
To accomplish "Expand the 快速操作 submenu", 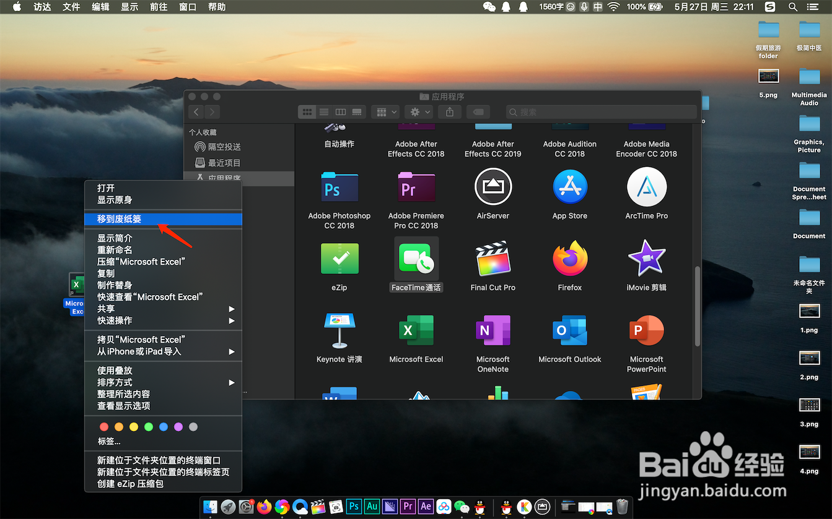I will pyautogui.click(x=163, y=320).
